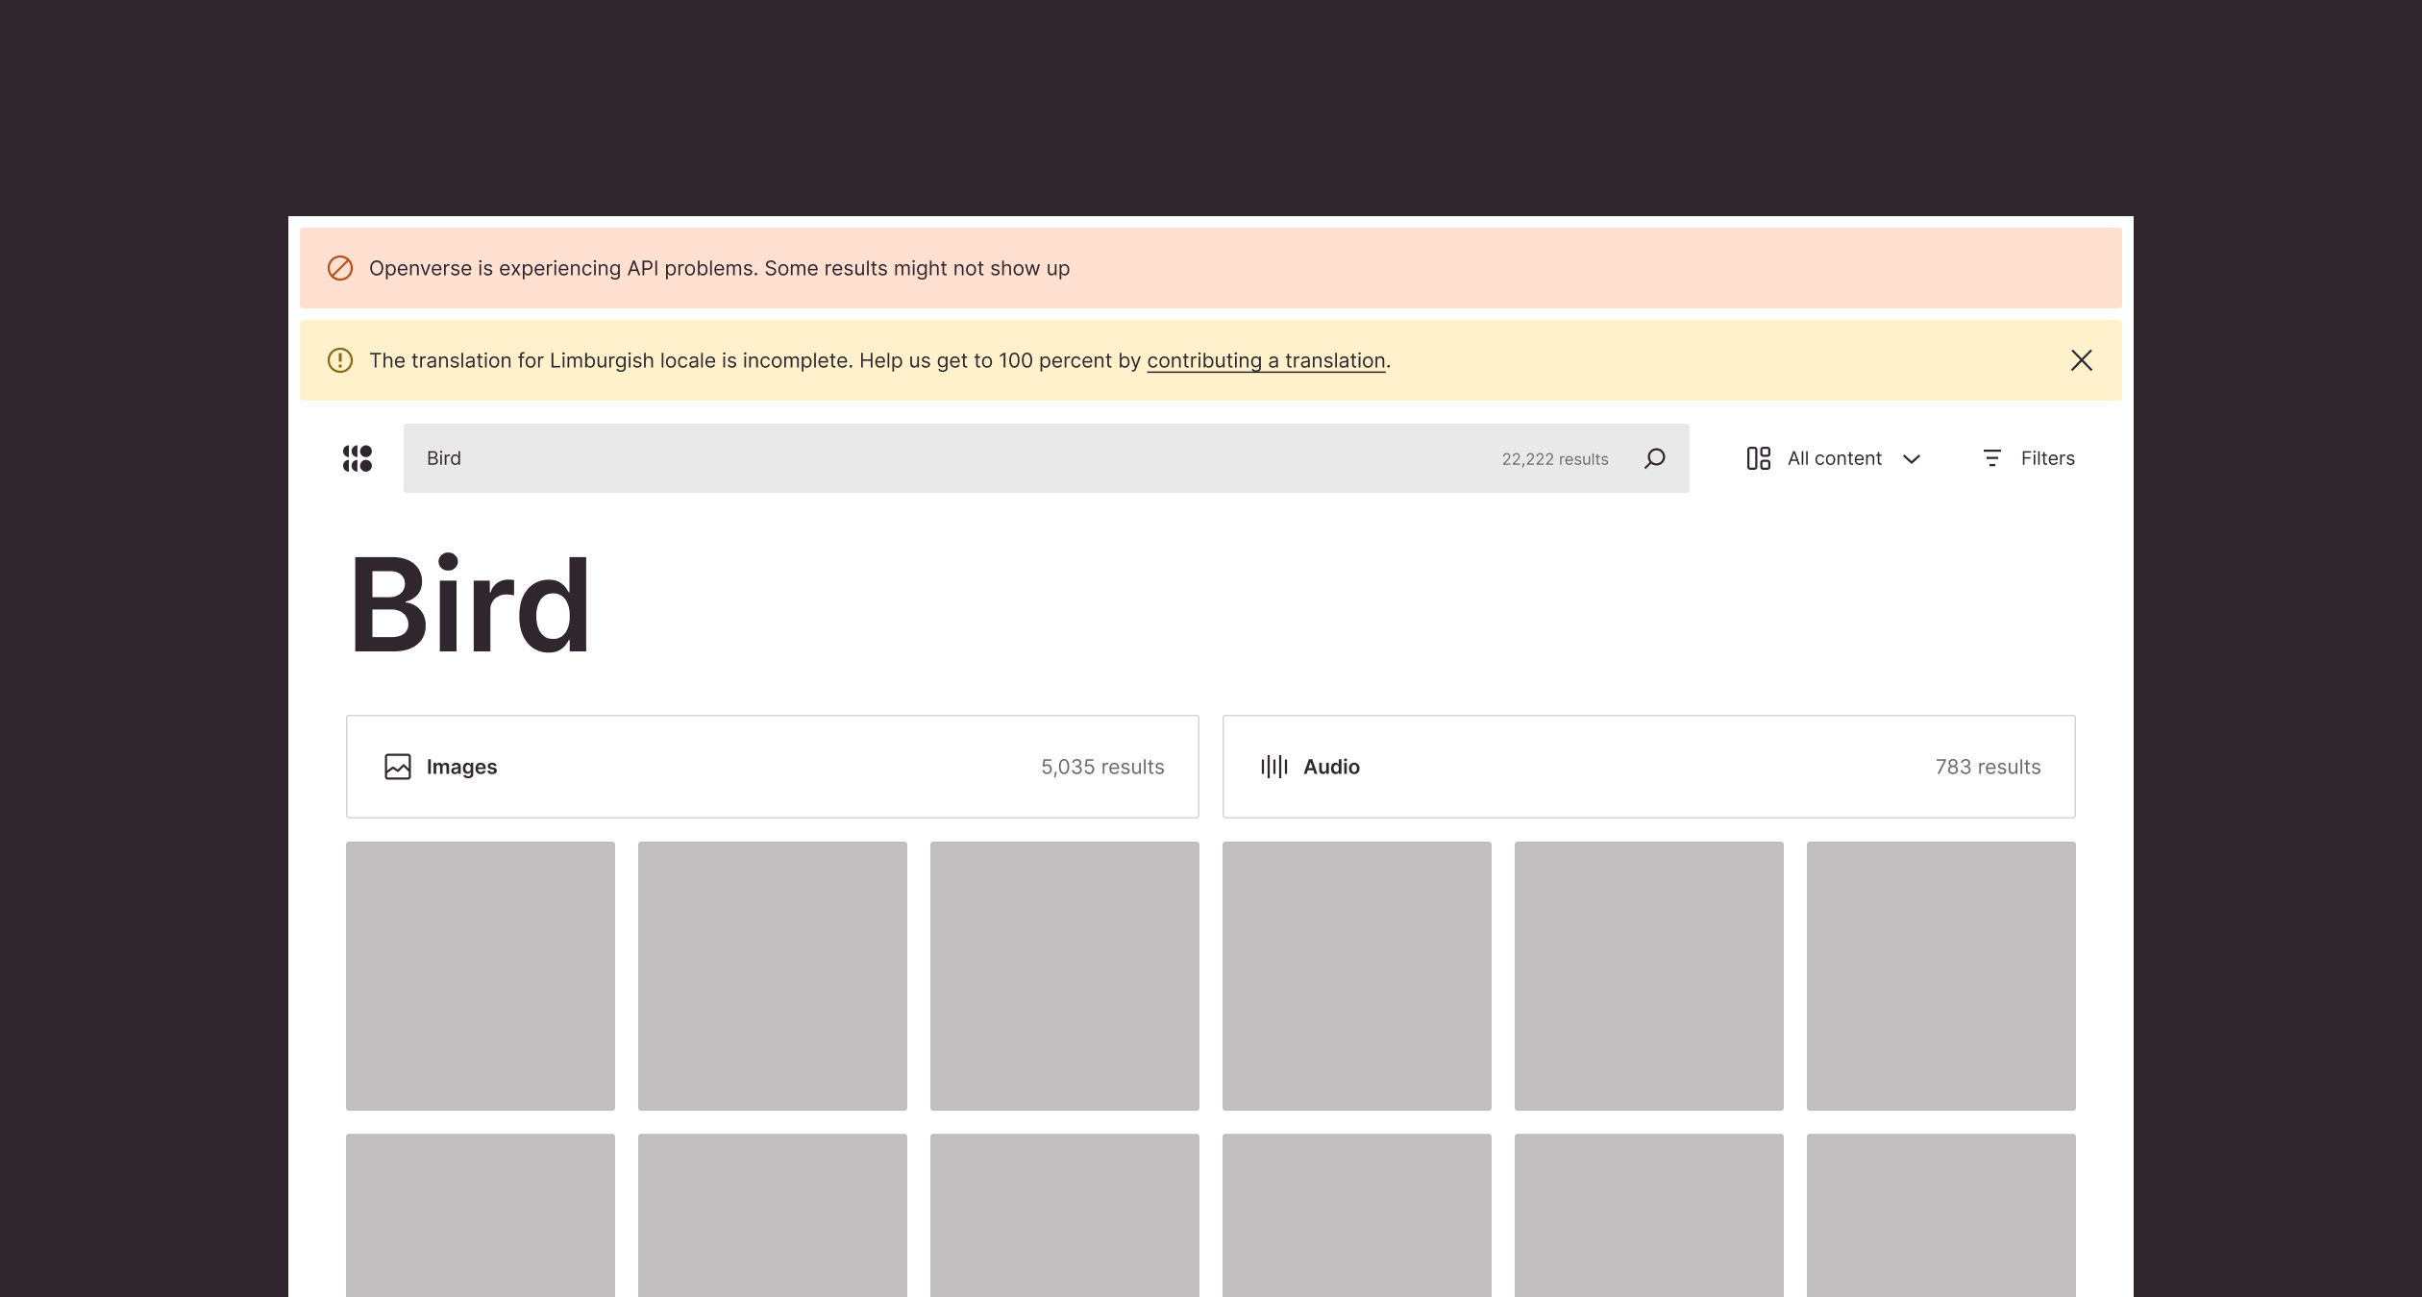
Task: Click the Openverse logo icon
Action: coord(358,458)
